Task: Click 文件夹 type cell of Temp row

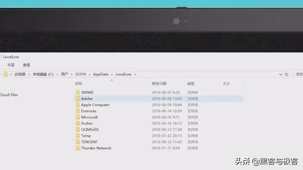Action: pos(193,136)
